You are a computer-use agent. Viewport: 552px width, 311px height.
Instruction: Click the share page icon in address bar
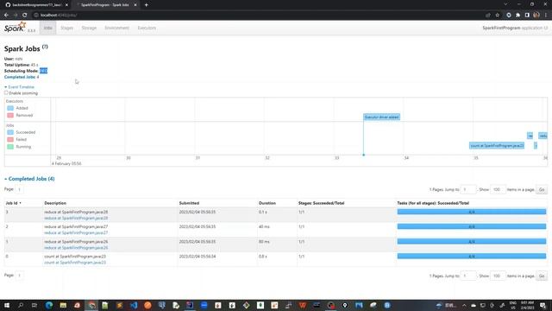488,16
